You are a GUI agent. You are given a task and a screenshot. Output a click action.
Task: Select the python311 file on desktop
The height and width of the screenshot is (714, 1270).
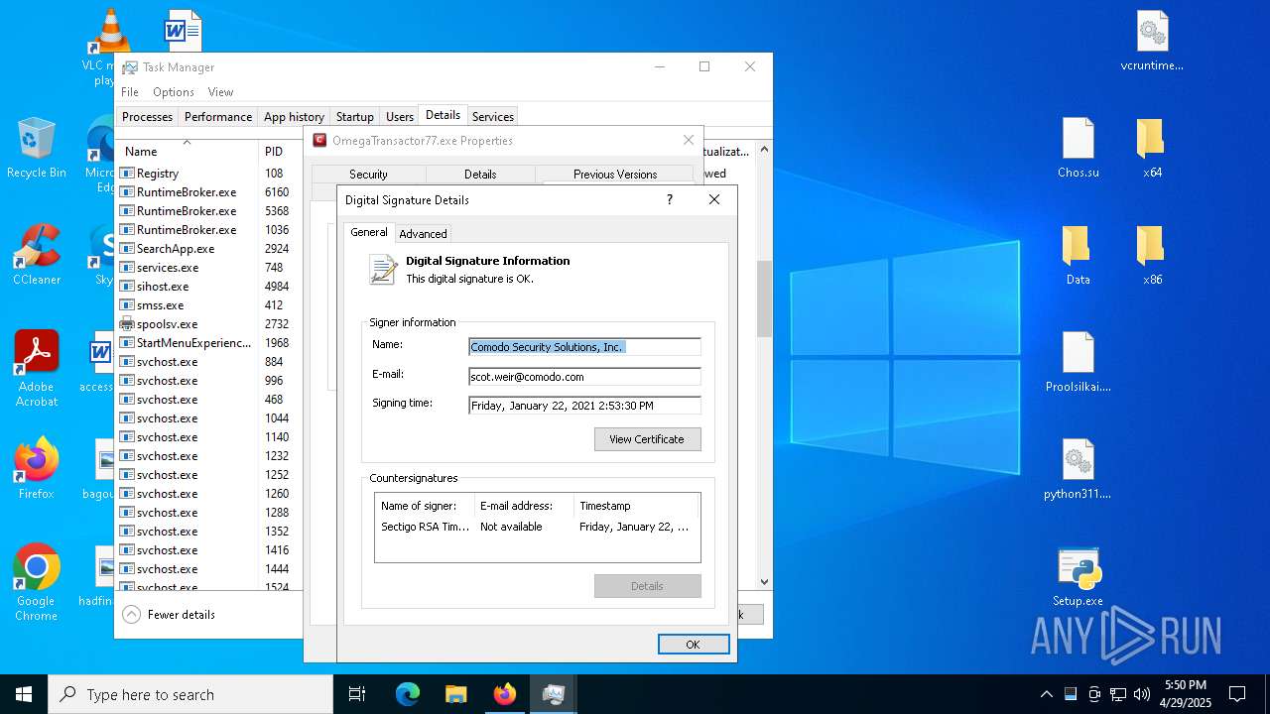click(x=1079, y=469)
